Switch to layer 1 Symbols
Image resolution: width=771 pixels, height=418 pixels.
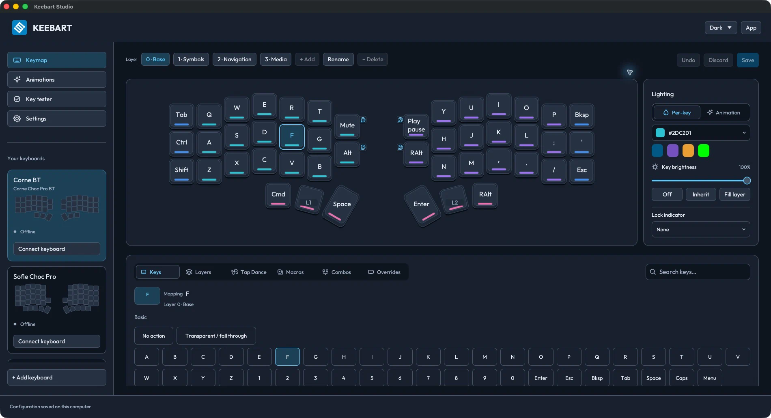point(191,59)
